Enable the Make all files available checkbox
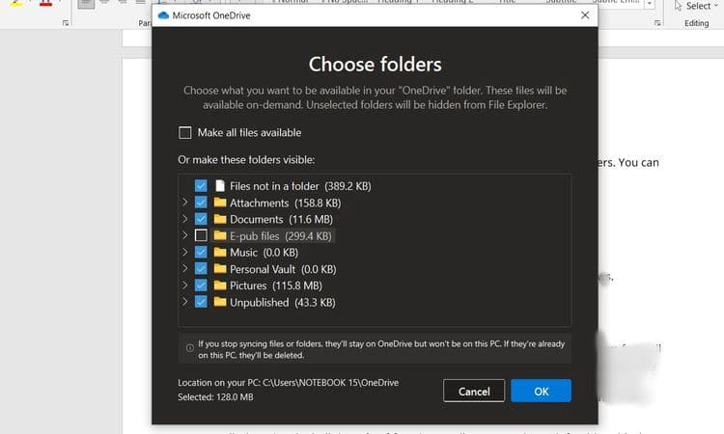This screenshot has width=724, height=434. click(185, 133)
